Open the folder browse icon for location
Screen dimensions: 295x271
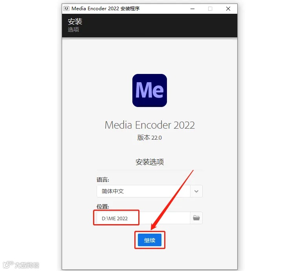(x=196, y=218)
